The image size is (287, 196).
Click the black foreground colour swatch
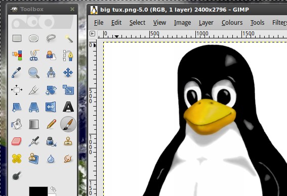tap(38, 191)
